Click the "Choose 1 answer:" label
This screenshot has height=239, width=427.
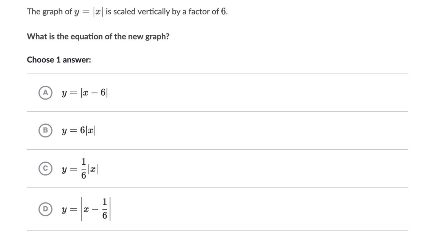tap(59, 60)
